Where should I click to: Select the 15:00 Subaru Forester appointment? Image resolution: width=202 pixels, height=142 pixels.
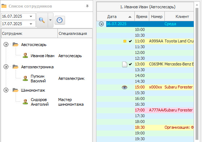click(164, 87)
